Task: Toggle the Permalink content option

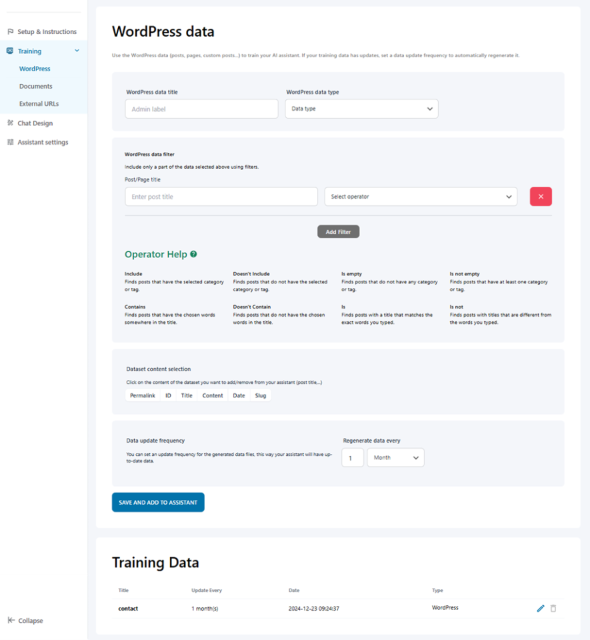Action: [143, 395]
